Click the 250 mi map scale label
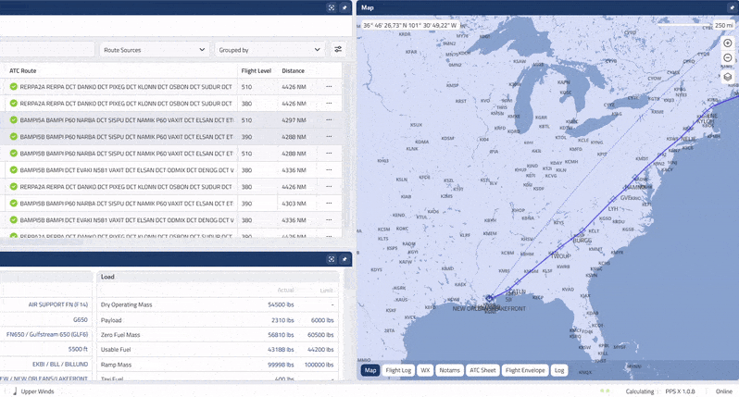Image resolution: width=739 pixels, height=397 pixels. point(723,25)
